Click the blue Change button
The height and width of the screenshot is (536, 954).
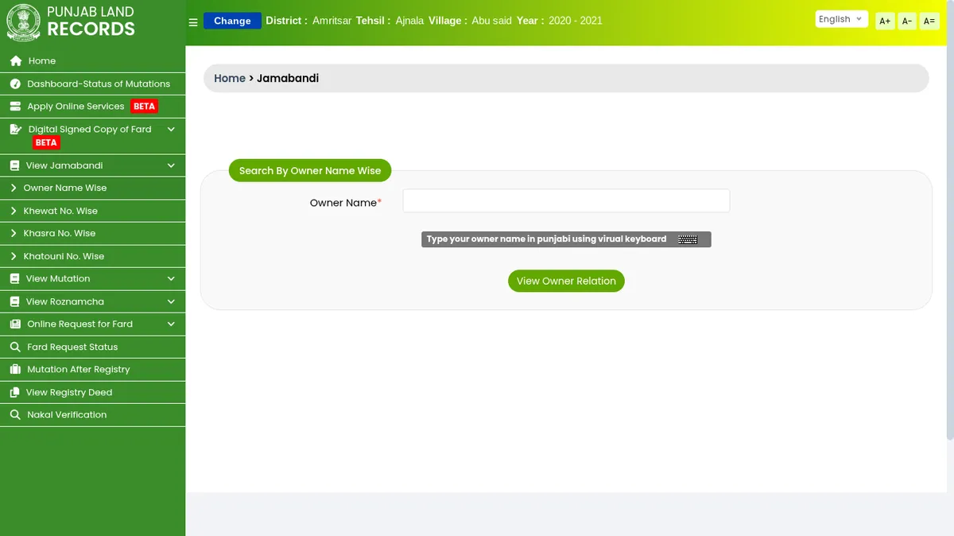(x=232, y=21)
